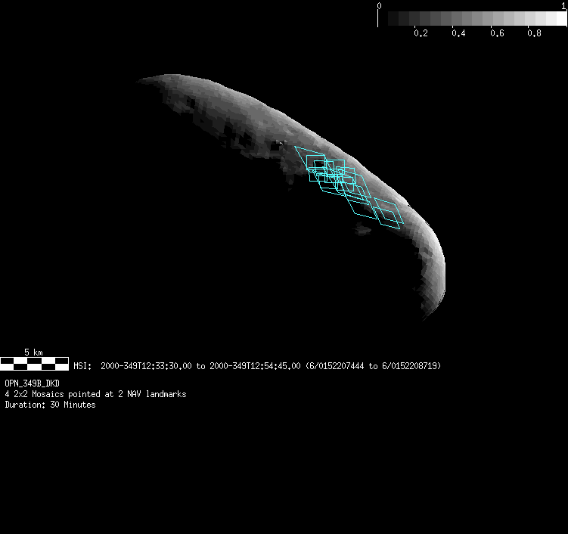This screenshot has width=568, height=534.
Task: Click the 0 label at the colorbar's left end
Action: (379, 6)
